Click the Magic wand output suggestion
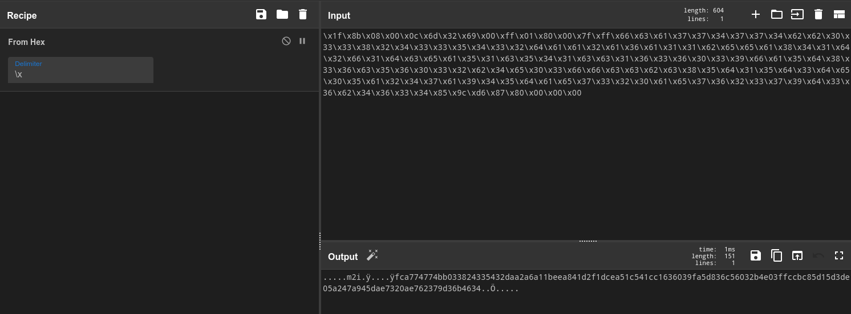This screenshot has width=851, height=314. point(372,255)
